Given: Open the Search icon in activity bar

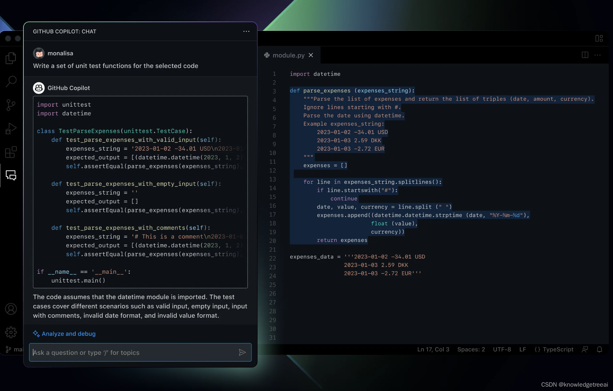Looking at the screenshot, I should click(11, 81).
